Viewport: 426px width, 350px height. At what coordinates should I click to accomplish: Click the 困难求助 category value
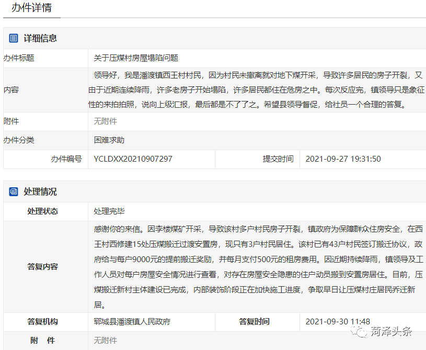click(x=109, y=140)
